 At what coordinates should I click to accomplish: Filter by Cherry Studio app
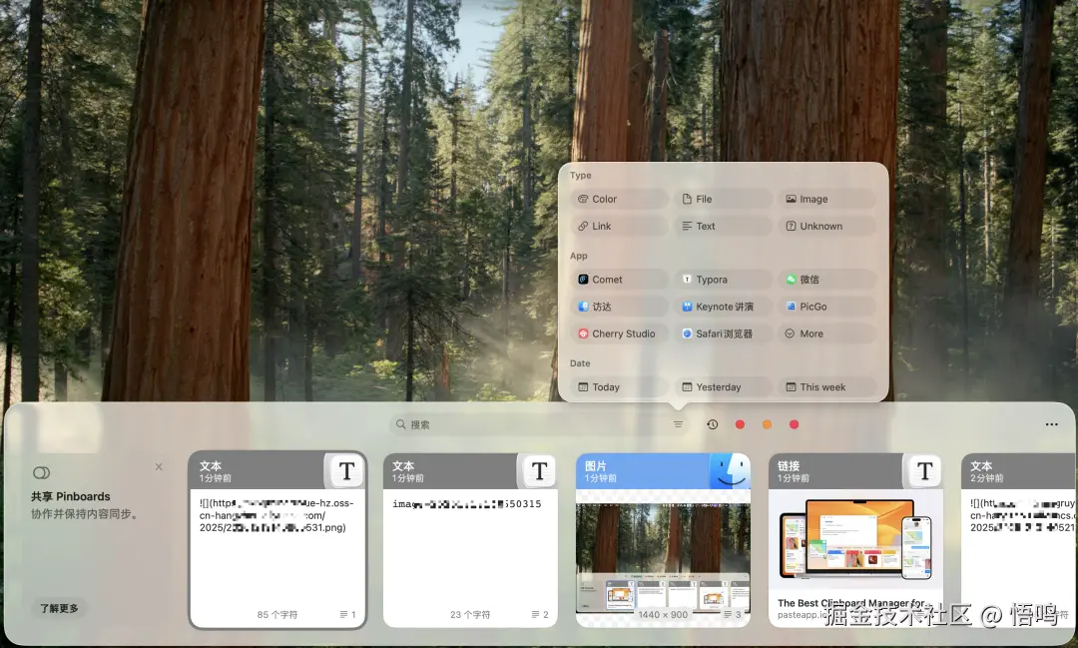click(x=620, y=333)
